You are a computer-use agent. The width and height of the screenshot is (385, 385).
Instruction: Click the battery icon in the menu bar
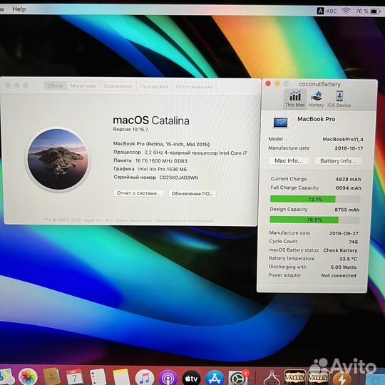tap(376, 11)
